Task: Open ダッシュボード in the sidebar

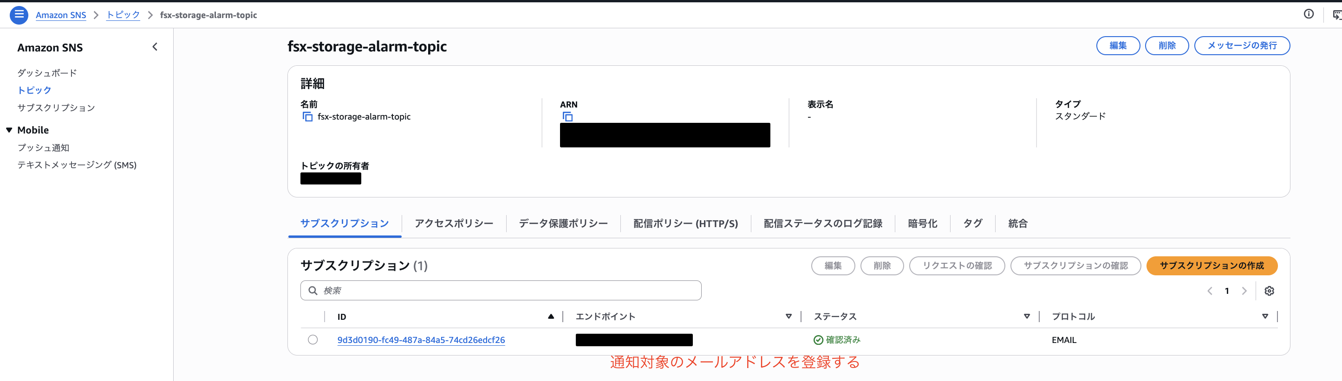Action: [47, 73]
